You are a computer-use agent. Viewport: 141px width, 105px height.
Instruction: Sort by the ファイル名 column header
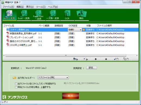20,26
